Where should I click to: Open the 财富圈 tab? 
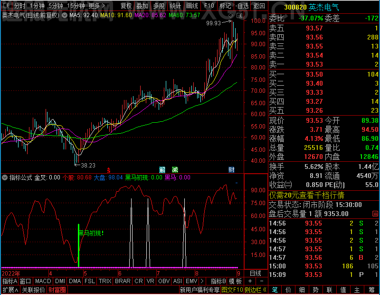tap(57, 290)
